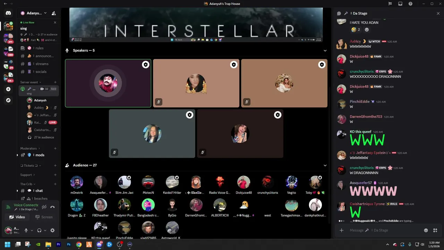Image resolution: width=444 pixels, height=250 pixels.
Task: Open the server name dropdown menu
Action: tap(34, 13)
